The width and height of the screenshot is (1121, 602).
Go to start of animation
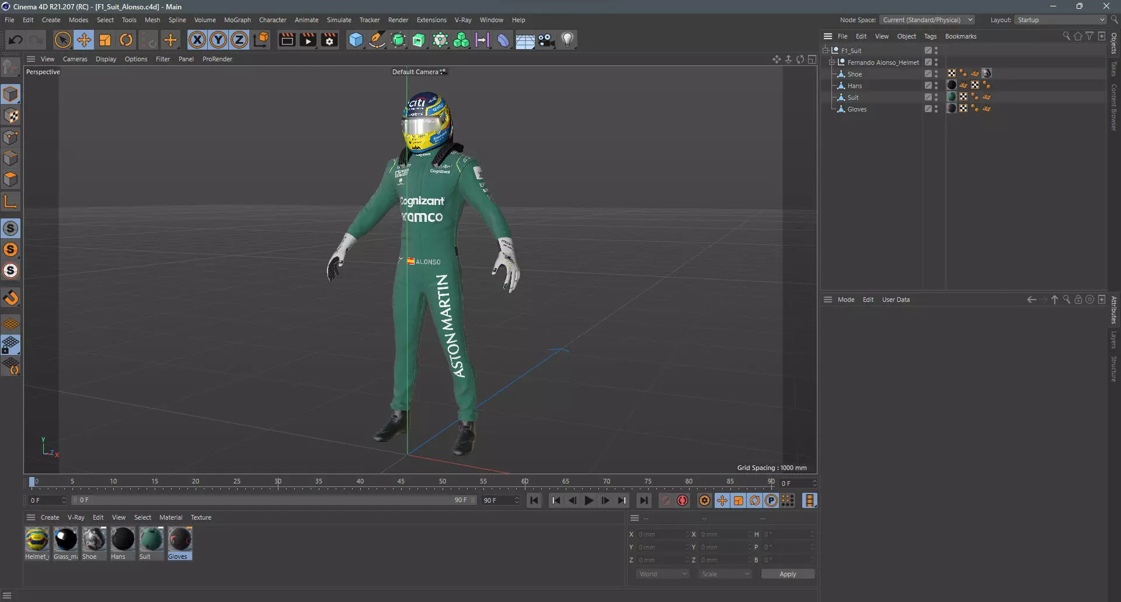tap(534, 500)
